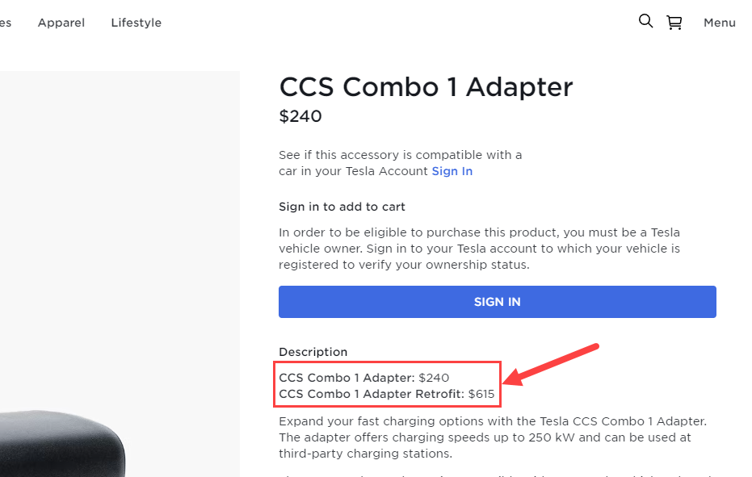Open the search magnifier icon
Screen dimensions: 752x477
coord(645,22)
